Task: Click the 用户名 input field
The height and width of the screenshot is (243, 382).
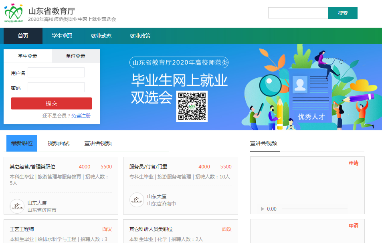Action: point(56,73)
